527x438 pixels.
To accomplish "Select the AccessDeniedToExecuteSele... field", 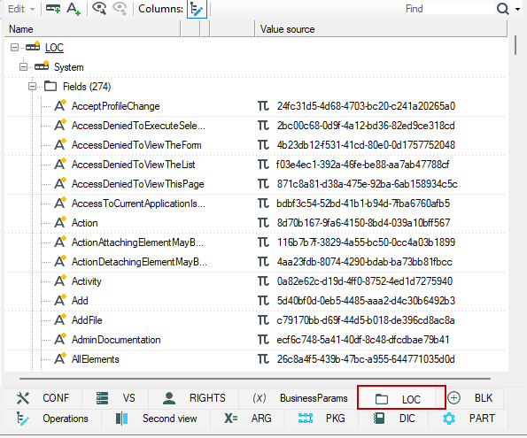I will coord(138,126).
